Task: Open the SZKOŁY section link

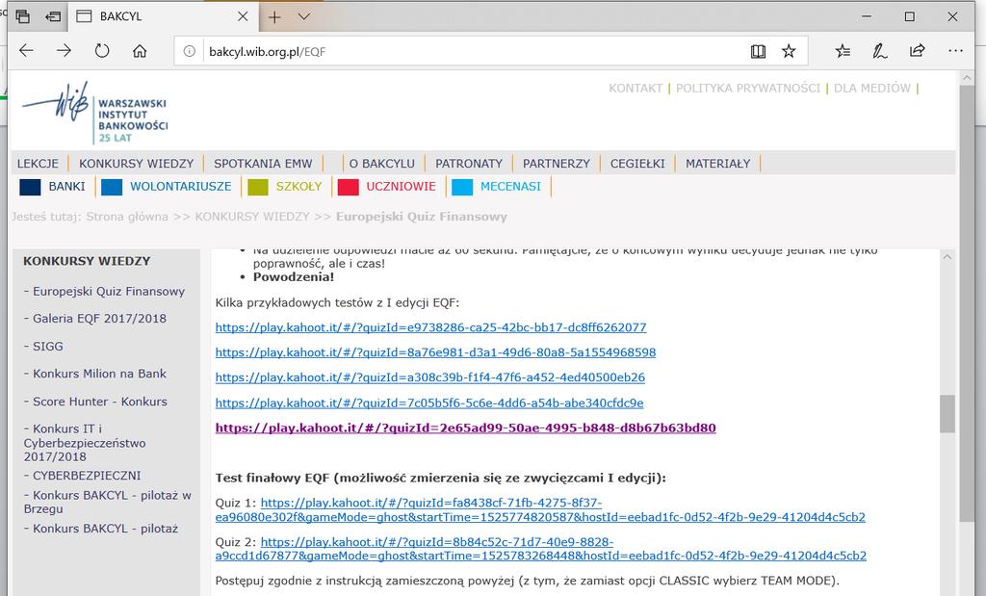Action: click(298, 186)
